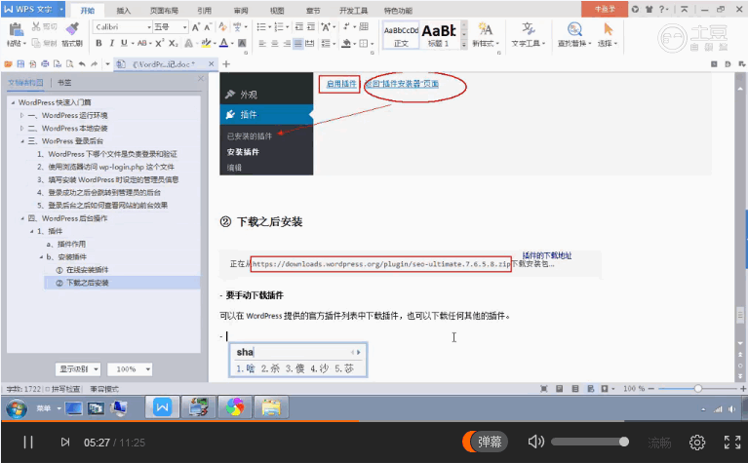Screen dimensions: 748x463
Task: Apply underline formatting
Action: (124, 43)
